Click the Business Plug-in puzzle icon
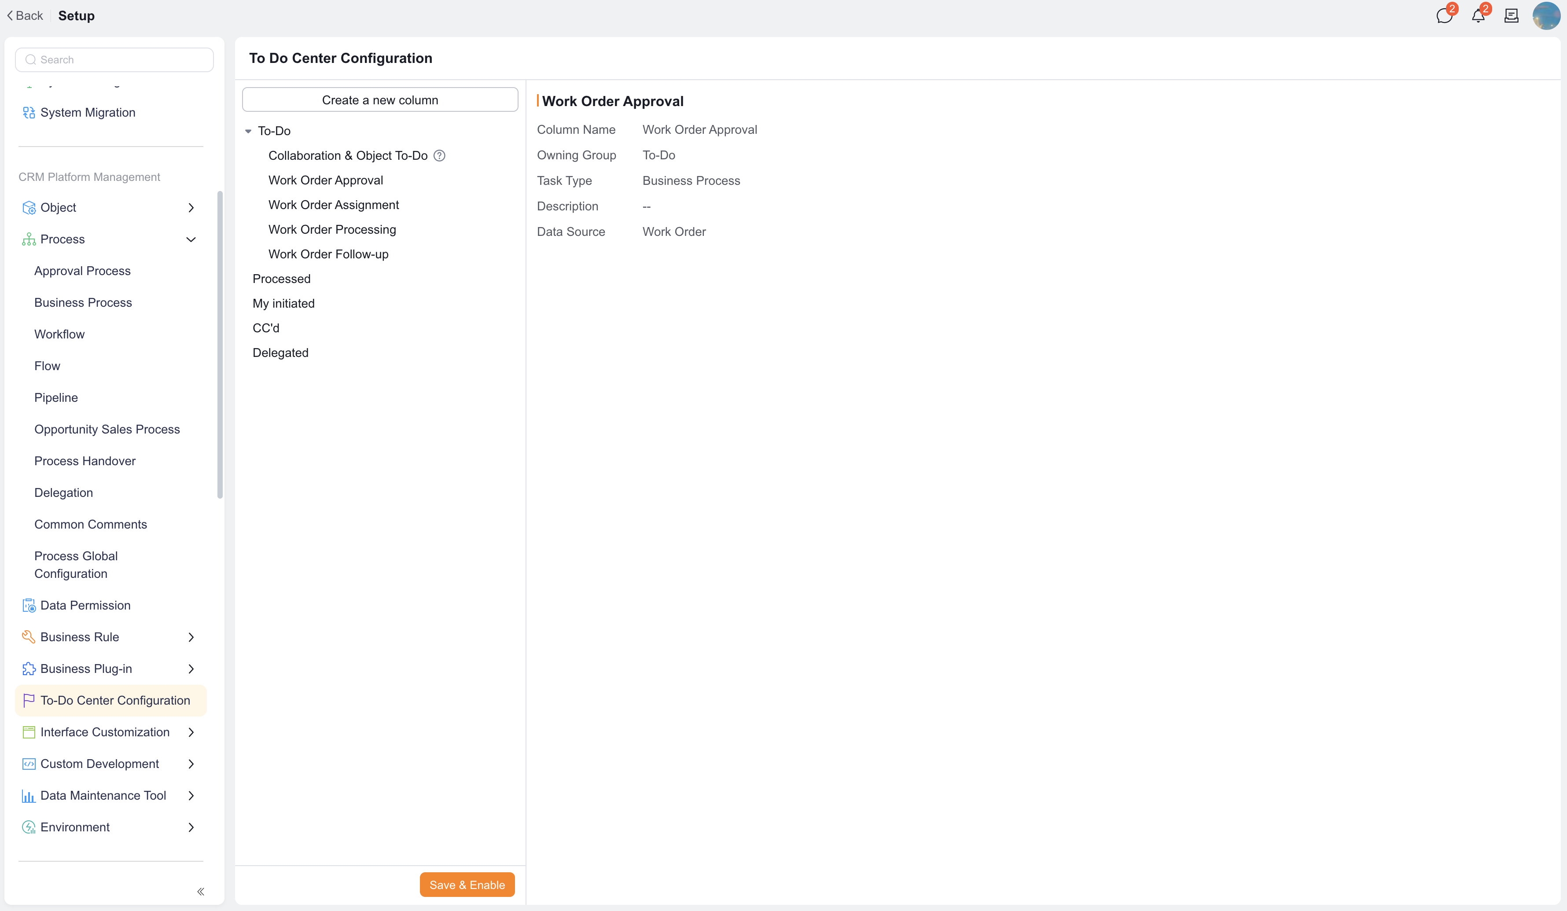This screenshot has width=1567, height=911. 29,669
